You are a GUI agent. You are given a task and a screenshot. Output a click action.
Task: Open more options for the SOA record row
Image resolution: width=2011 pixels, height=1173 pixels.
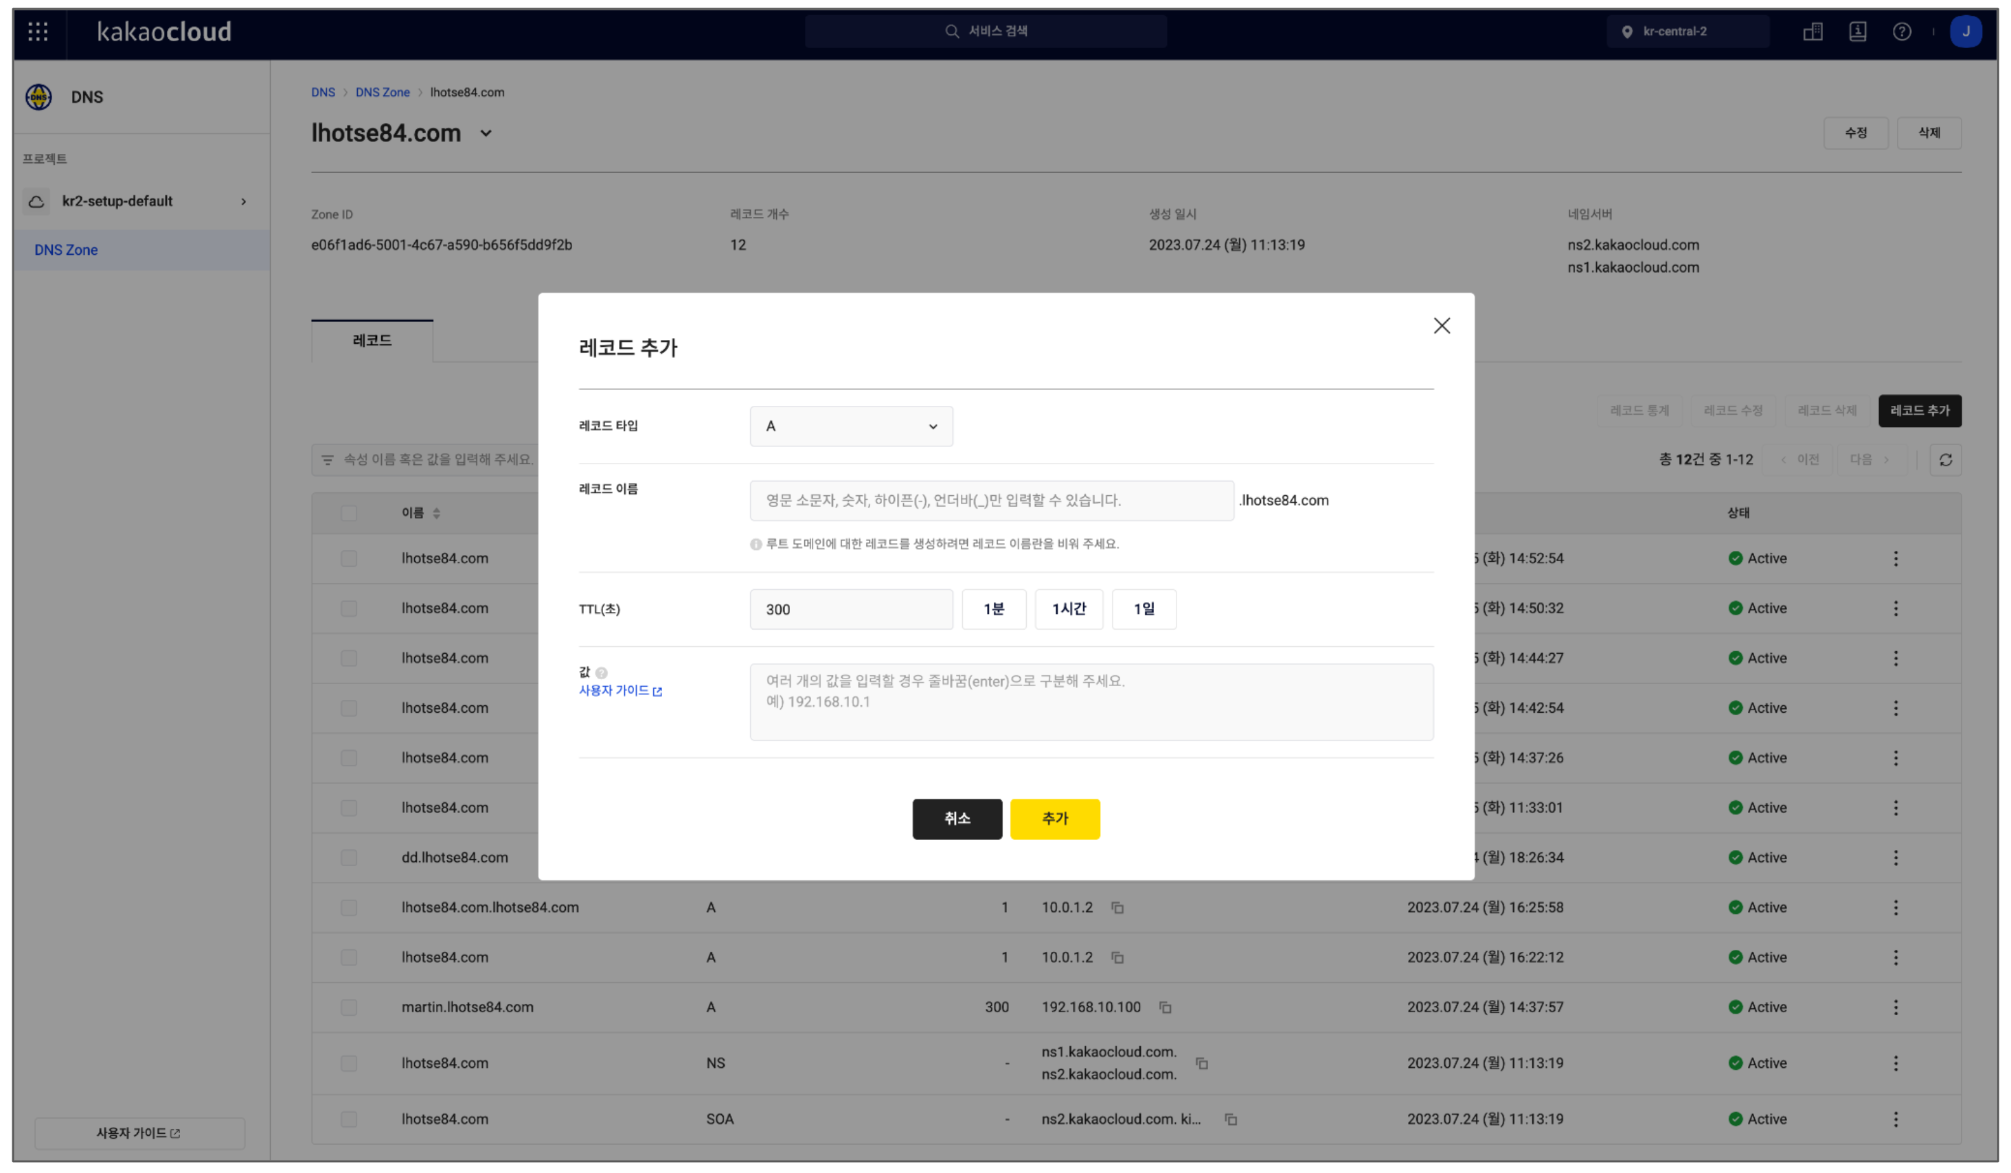(x=1896, y=1119)
